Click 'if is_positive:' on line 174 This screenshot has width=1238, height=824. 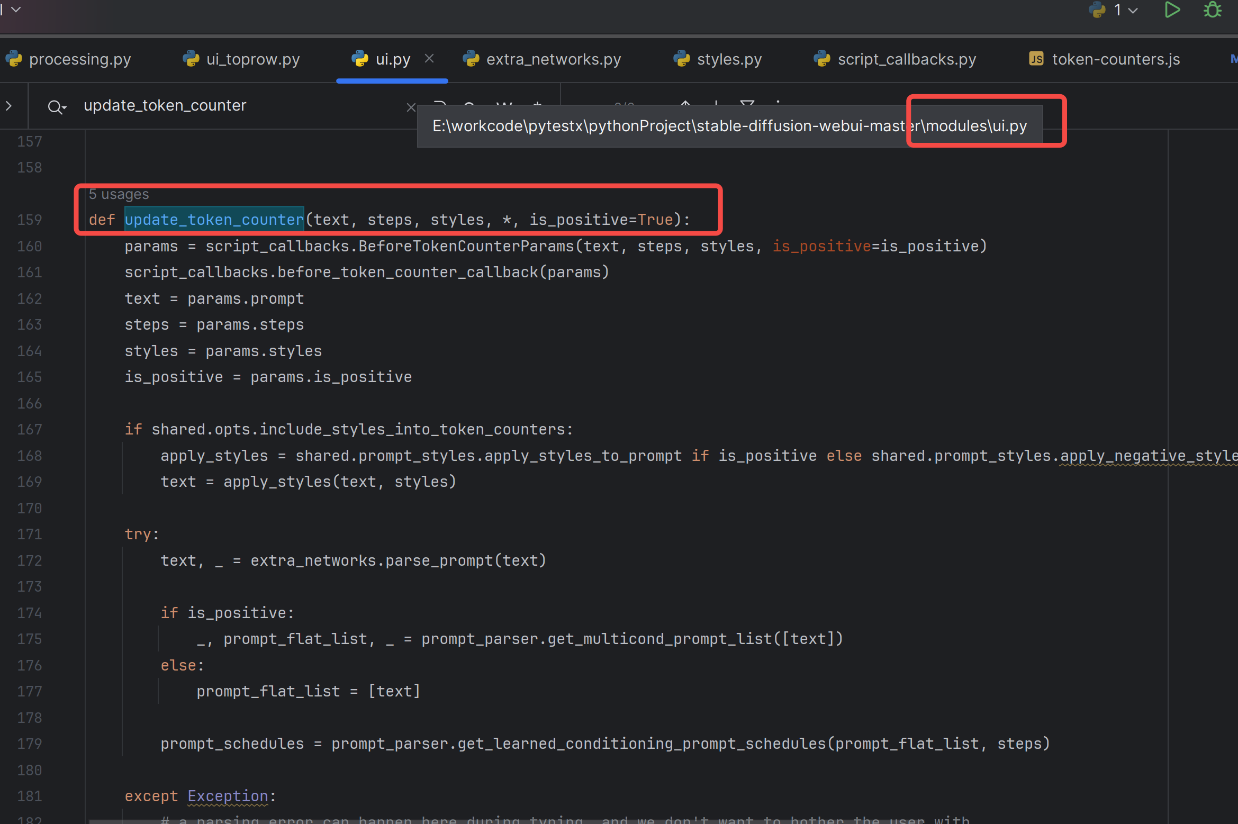point(227,613)
